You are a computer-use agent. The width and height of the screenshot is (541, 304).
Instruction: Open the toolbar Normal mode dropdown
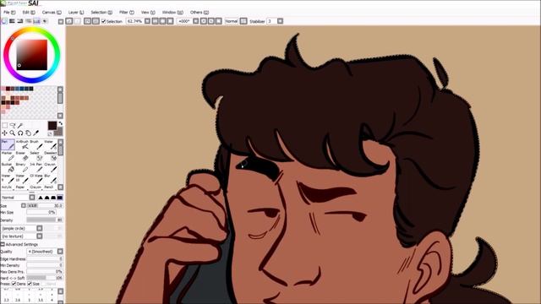(243, 21)
